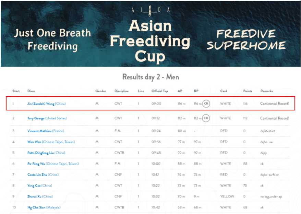Screen dimensions: 301x214
Task: Click the Official Top column header
Action: [160, 91]
